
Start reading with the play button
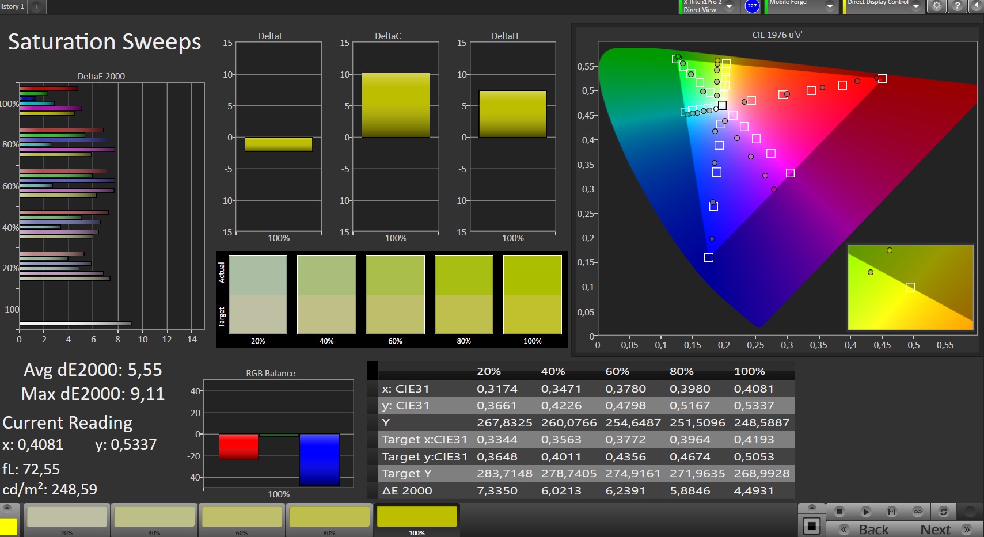tap(865, 511)
